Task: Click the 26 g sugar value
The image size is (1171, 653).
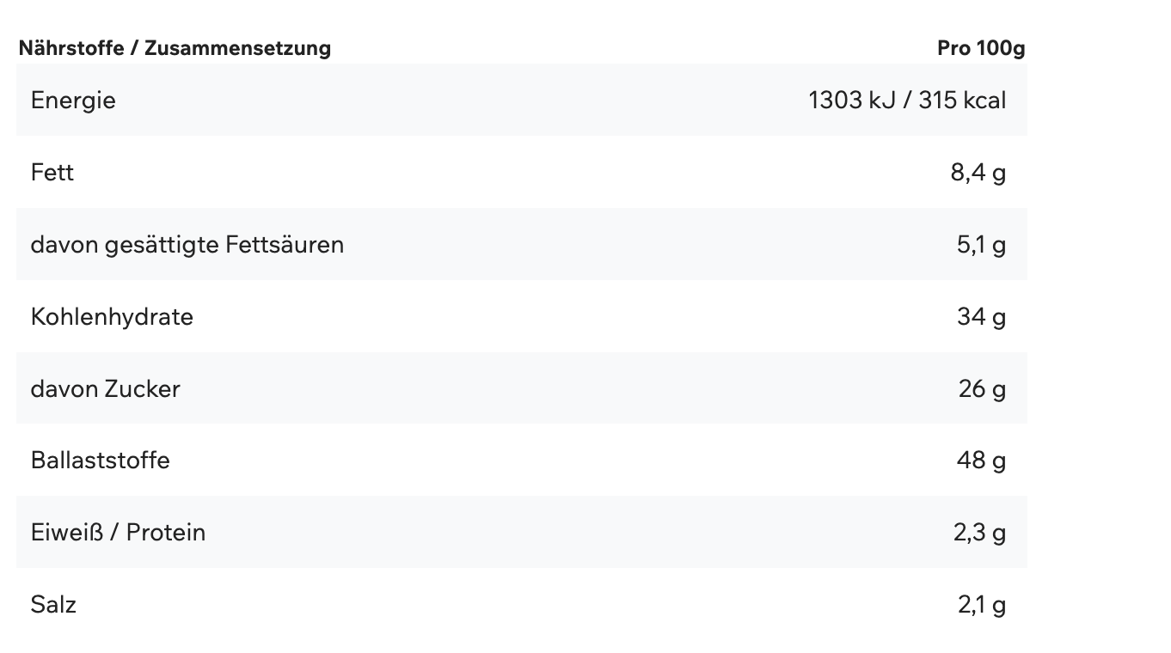Action: coord(982,389)
